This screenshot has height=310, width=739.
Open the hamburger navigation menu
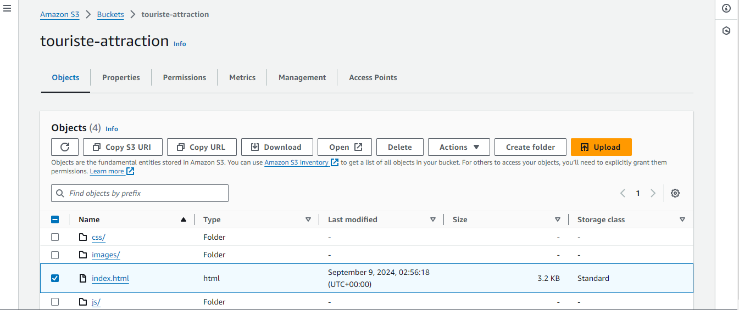tap(7, 9)
